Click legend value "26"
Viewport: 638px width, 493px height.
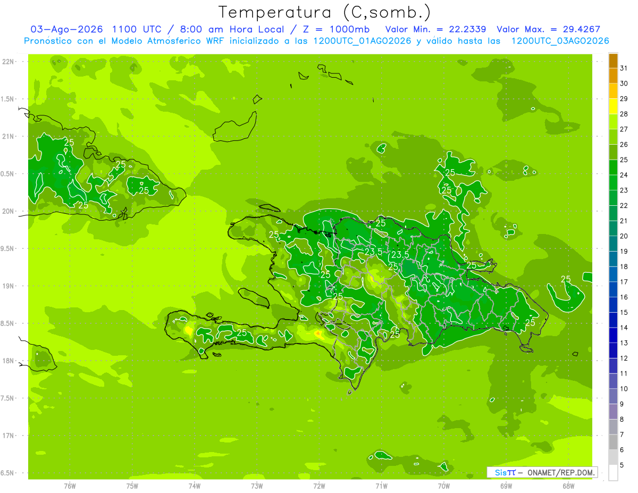coord(624,145)
